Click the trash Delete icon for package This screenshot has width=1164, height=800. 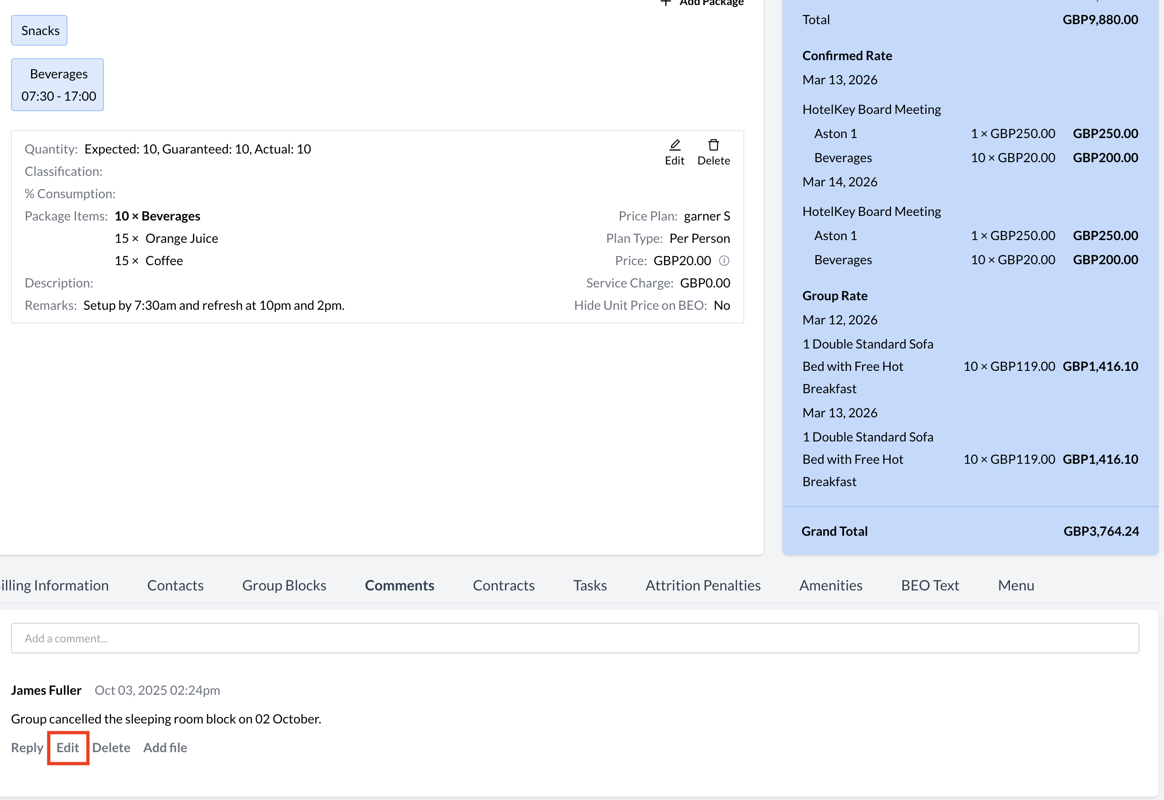[713, 145]
